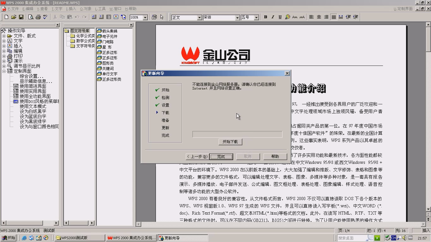
Task: Open the 五号 font size dropdown
Action: (256, 18)
